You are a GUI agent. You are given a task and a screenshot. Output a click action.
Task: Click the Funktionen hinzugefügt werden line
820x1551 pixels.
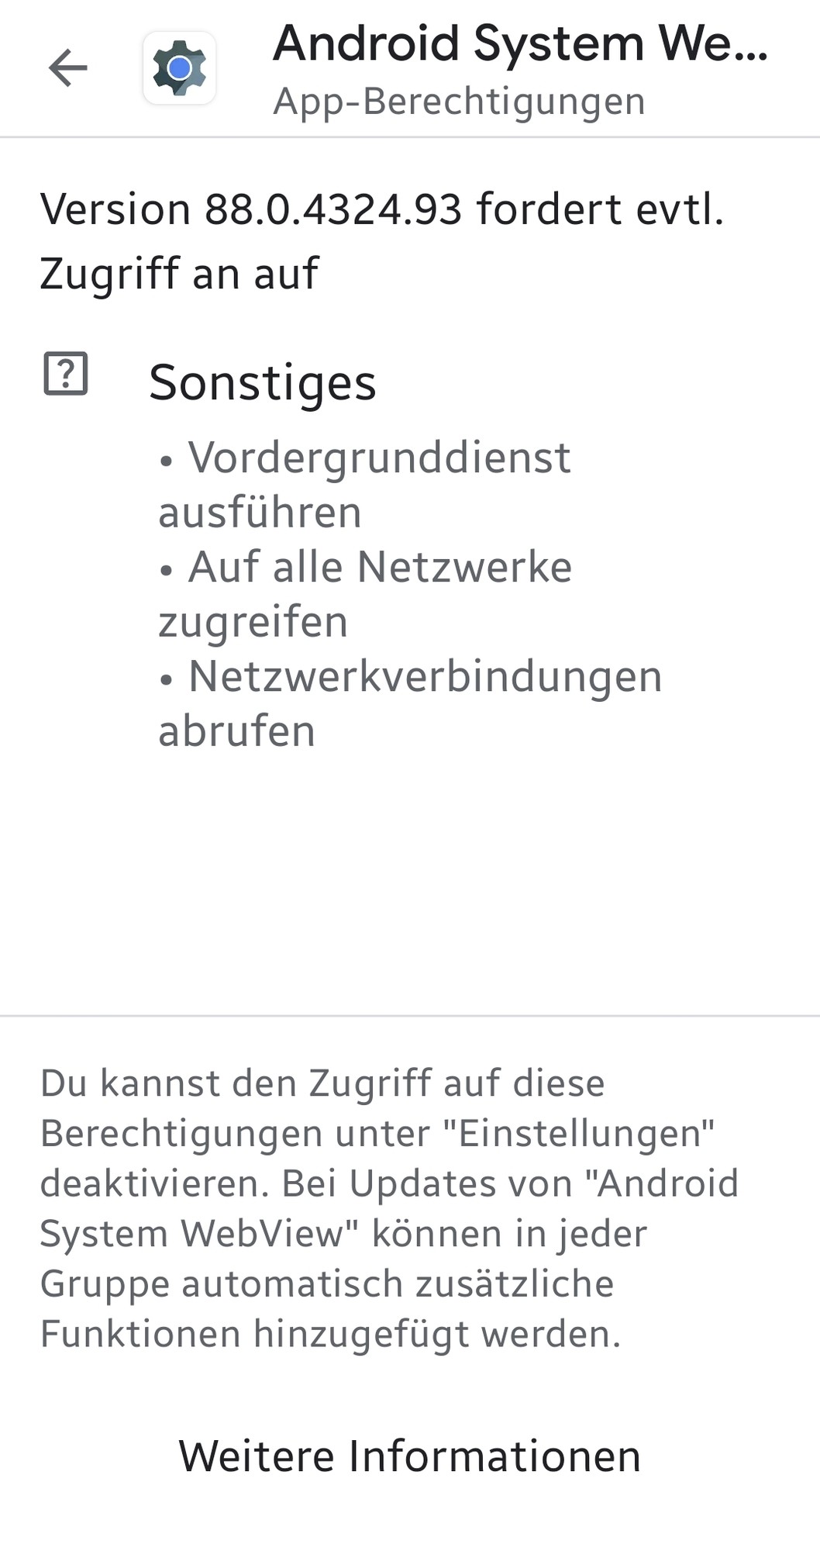(331, 1335)
